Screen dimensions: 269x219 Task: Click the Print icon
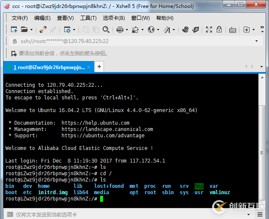[120, 29]
